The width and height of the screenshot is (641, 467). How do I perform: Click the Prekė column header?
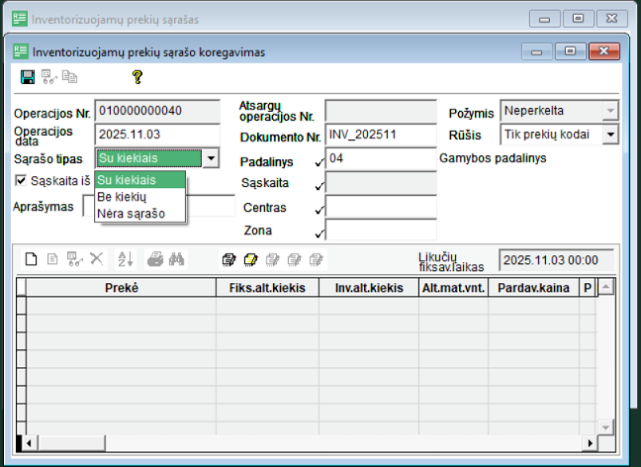click(x=121, y=287)
